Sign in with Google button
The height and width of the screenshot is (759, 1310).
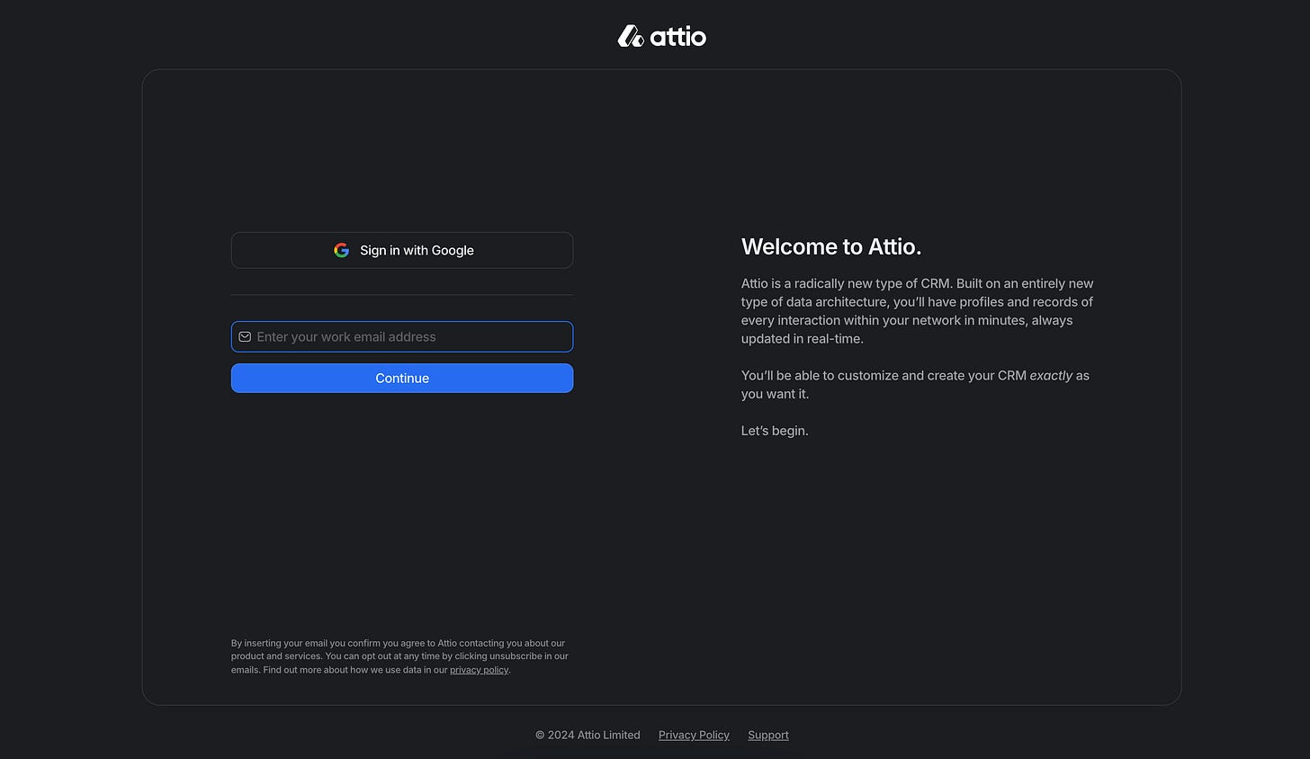(402, 250)
